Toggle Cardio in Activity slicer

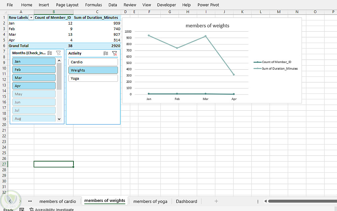coord(93,62)
